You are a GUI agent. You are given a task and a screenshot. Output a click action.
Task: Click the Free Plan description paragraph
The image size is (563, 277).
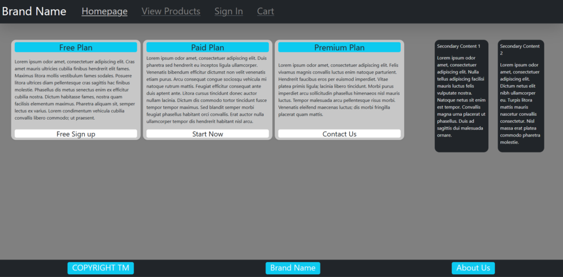(76, 89)
